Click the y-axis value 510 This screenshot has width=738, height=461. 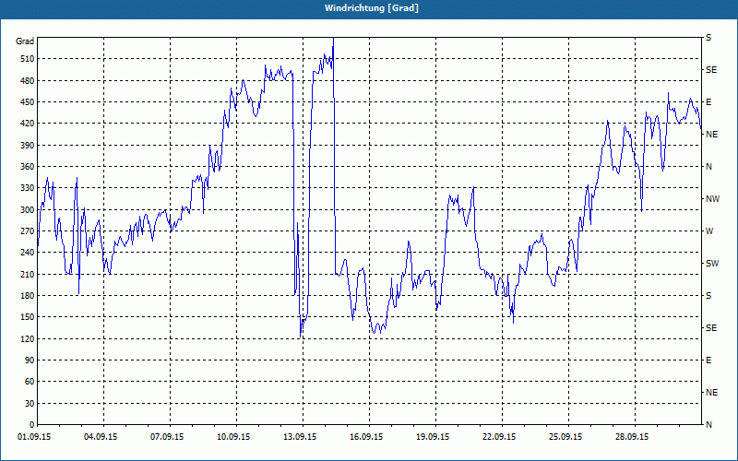point(28,59)
